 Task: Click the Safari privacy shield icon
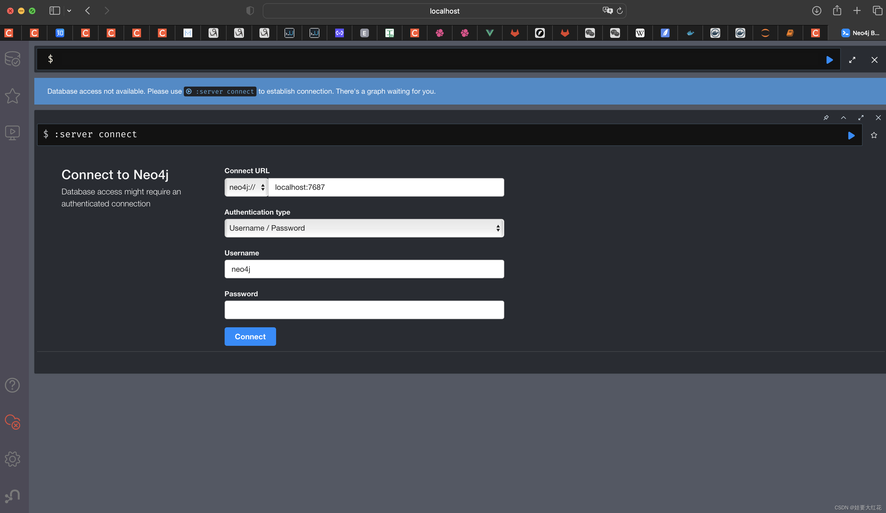[250, 11]
